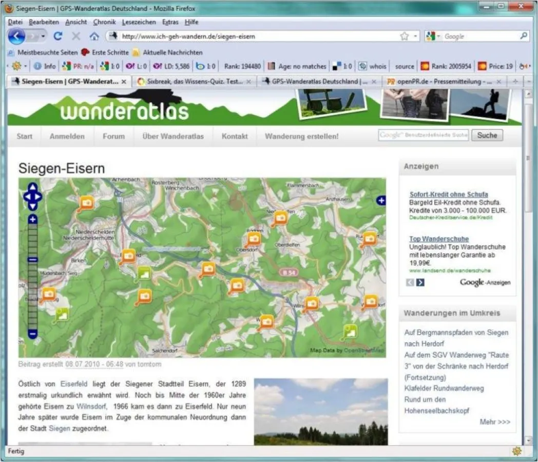Click the Info icon on the SEO toolbar

(37, 66)
